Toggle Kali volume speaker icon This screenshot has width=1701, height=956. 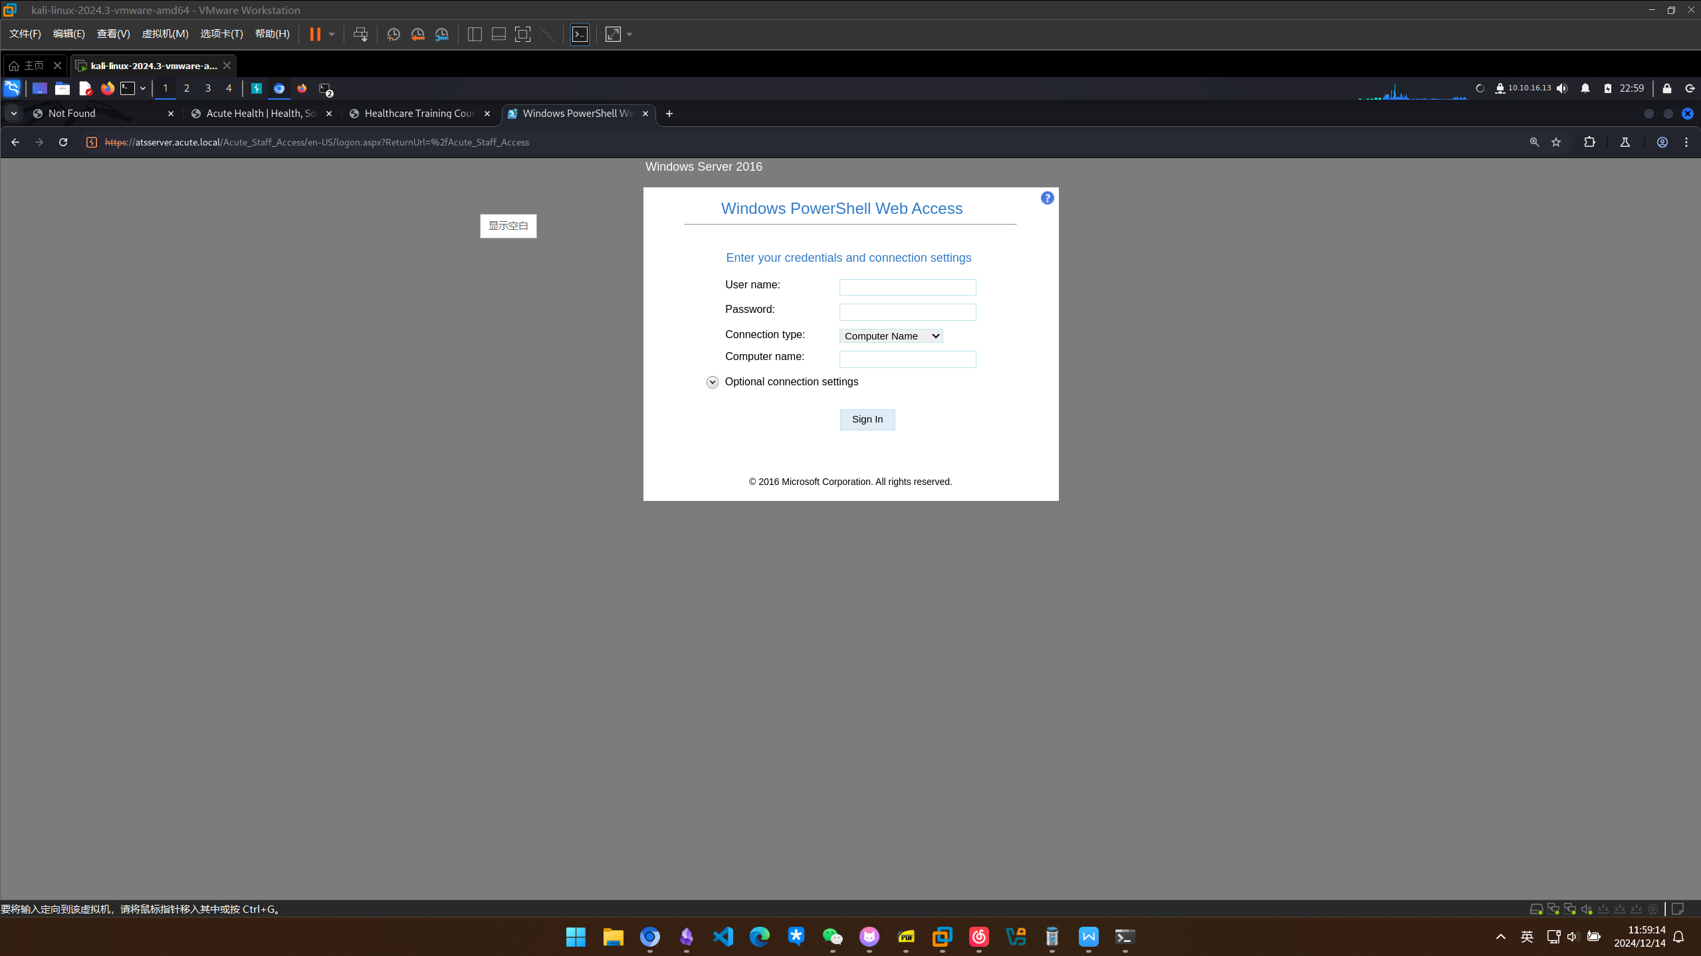[1562, 88]
